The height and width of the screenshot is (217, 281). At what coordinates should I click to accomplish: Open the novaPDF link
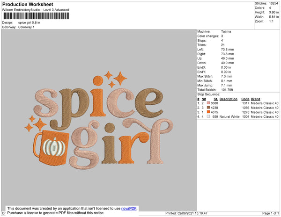129,209
